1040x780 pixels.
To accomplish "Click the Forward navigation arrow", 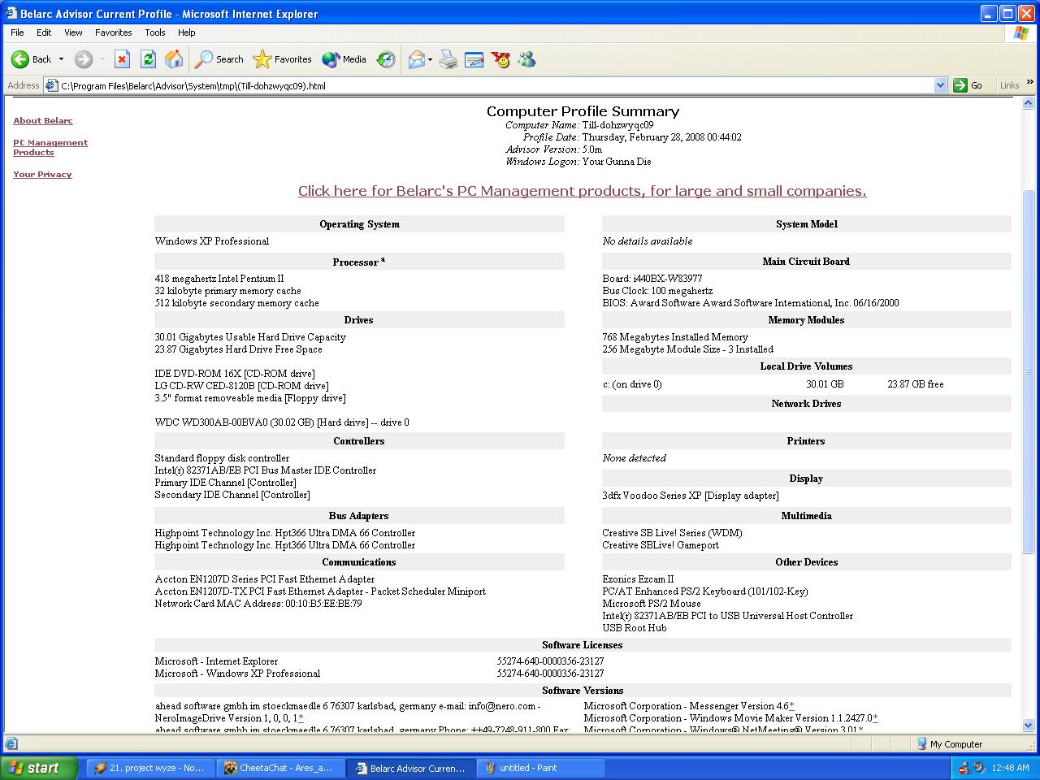I will [83, 59].
